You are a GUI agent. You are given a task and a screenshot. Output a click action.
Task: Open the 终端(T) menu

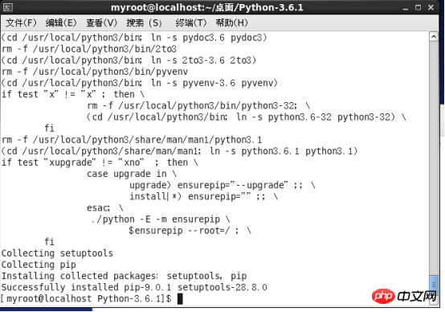[191, 23]
